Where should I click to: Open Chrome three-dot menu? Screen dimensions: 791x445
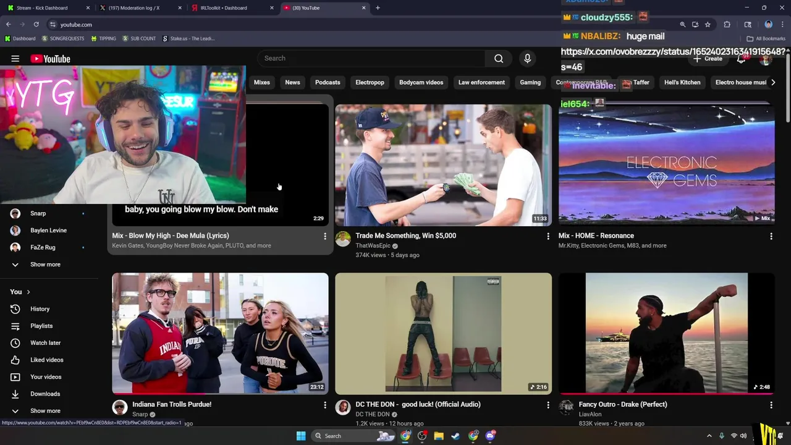click(x=782, y=25)
